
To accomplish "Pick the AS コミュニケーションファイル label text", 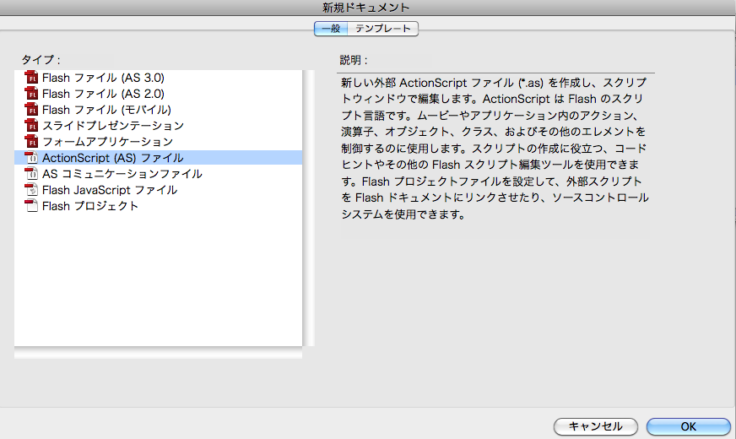I will pyautogui.click(x=122, y=174).
